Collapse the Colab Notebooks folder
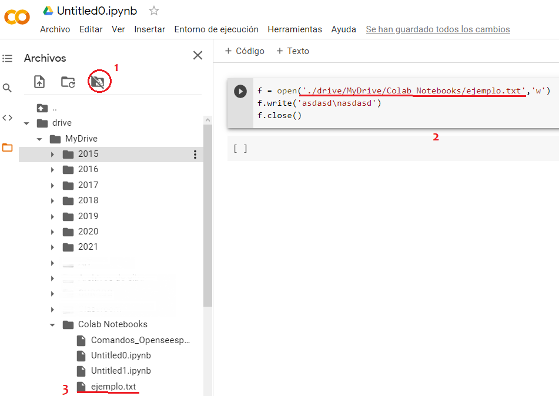 point(52,324)
